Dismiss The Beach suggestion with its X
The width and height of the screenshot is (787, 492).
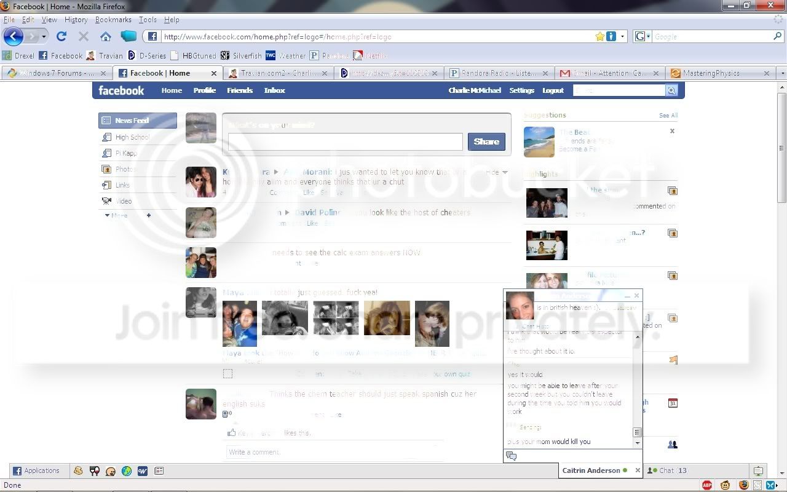(672, 131)
